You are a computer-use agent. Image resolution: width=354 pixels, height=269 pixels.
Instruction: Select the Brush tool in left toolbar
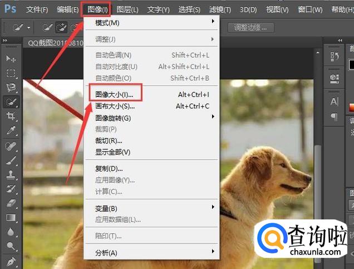[11, 160]
